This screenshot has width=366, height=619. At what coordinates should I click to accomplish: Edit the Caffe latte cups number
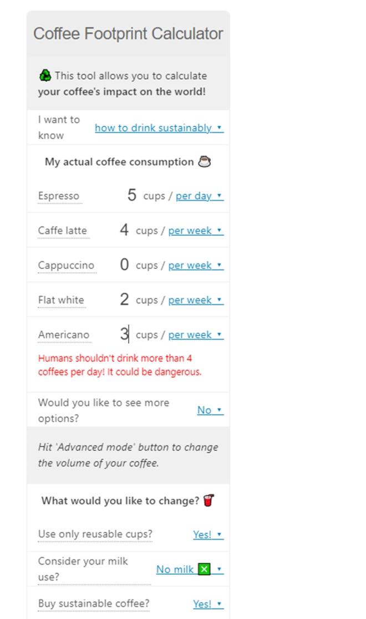tap(124, 230)
